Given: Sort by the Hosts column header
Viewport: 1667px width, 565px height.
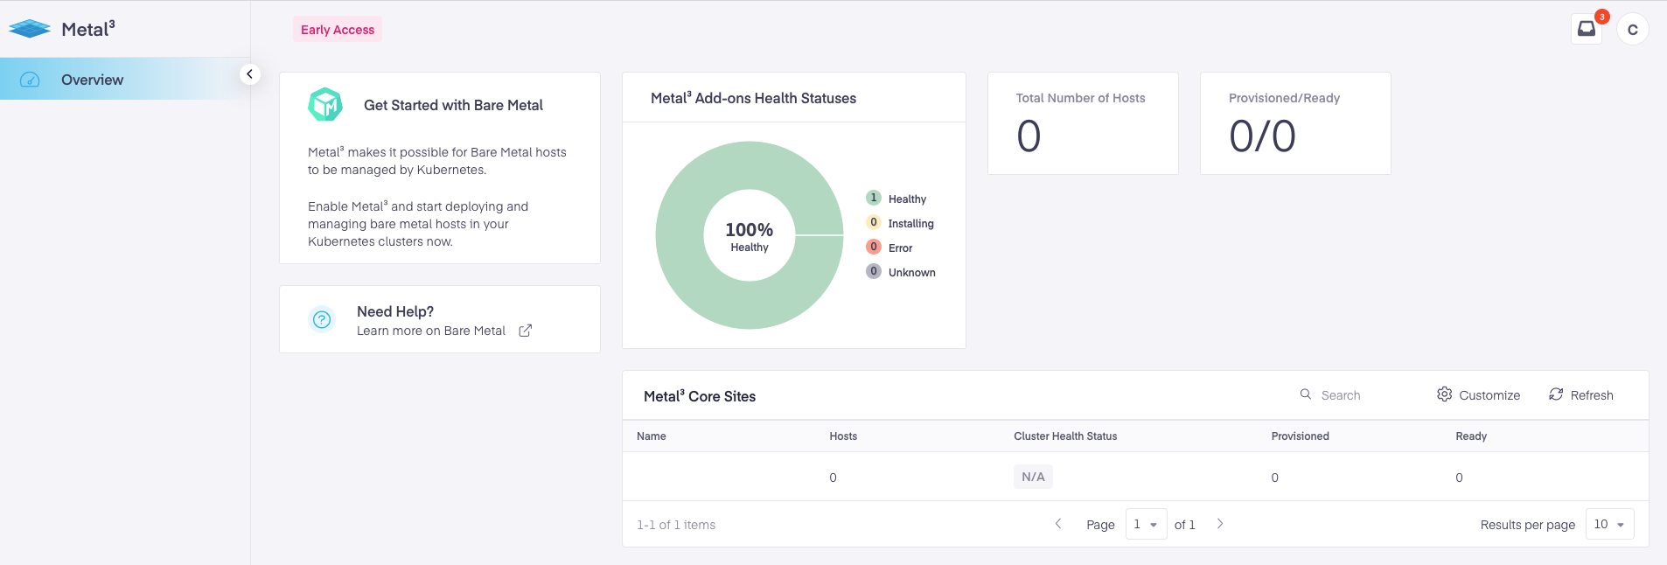Looking at the screenshot, I should tap(843, 436).
